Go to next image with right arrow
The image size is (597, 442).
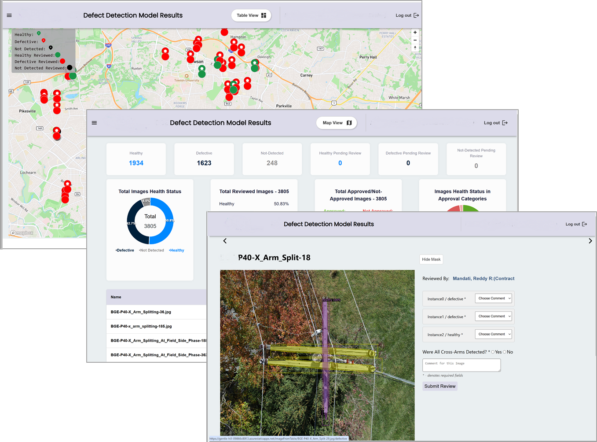coord(590,241)
